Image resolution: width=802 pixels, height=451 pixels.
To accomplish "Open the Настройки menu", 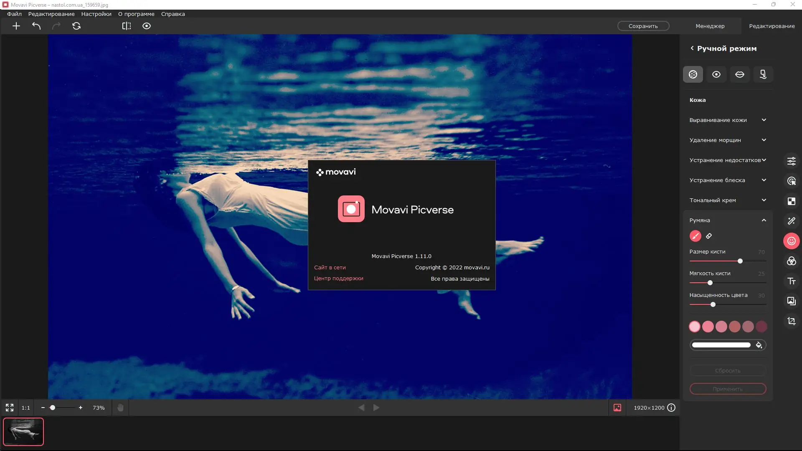I will pos(96,14).
